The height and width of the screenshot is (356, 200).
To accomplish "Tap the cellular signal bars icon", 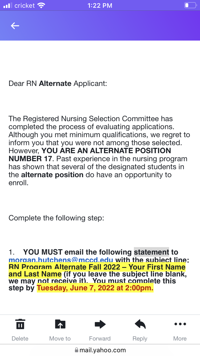I will pos(8,5).
